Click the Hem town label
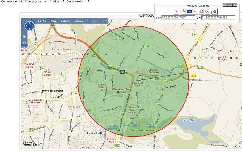The height and width of the screenshot is (152, 242). point(231,51)
